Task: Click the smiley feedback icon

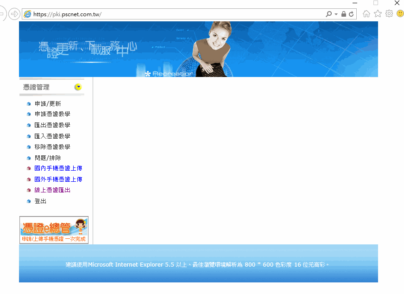Action: point(400,14)
